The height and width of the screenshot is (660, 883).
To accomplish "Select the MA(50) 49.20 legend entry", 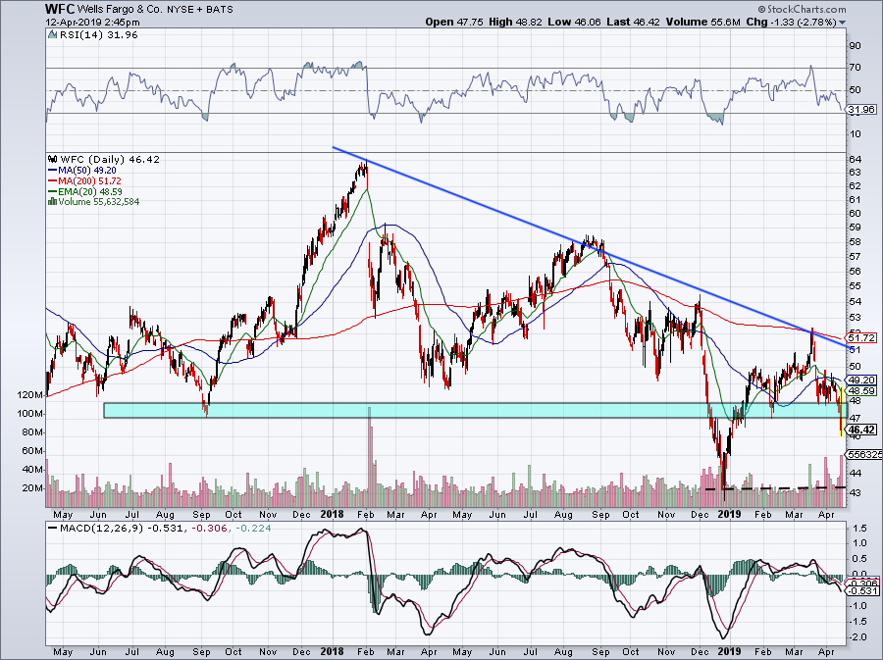I will (87, 170).
